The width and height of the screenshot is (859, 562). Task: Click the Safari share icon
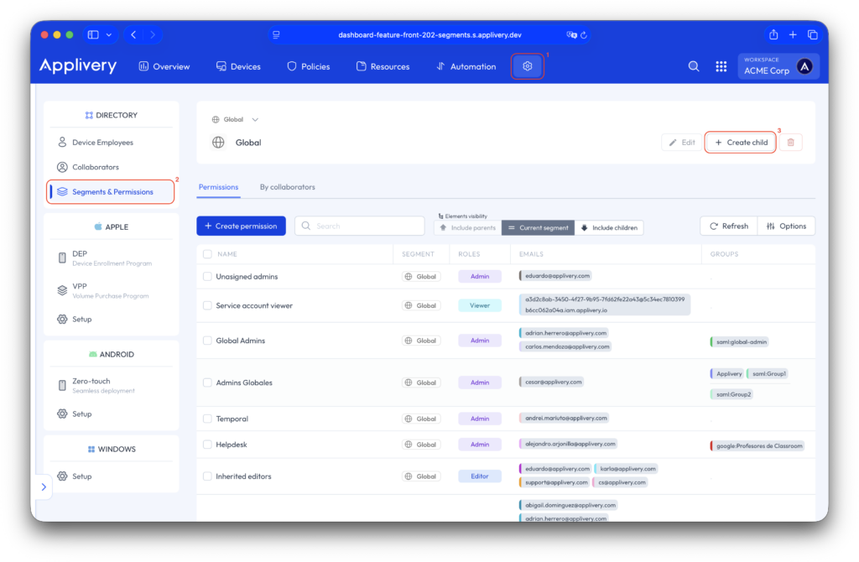pos(772,34)
